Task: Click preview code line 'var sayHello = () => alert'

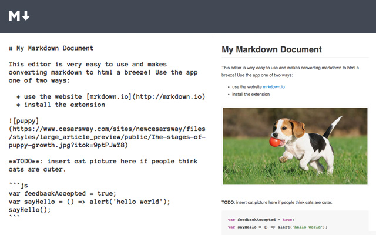Action: (x=277, y=227)
